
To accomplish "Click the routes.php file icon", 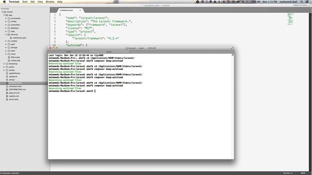I will point(9,60).
